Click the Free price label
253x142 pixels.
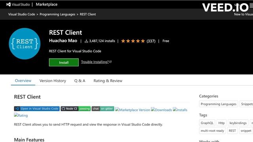[x=166, y=41]
